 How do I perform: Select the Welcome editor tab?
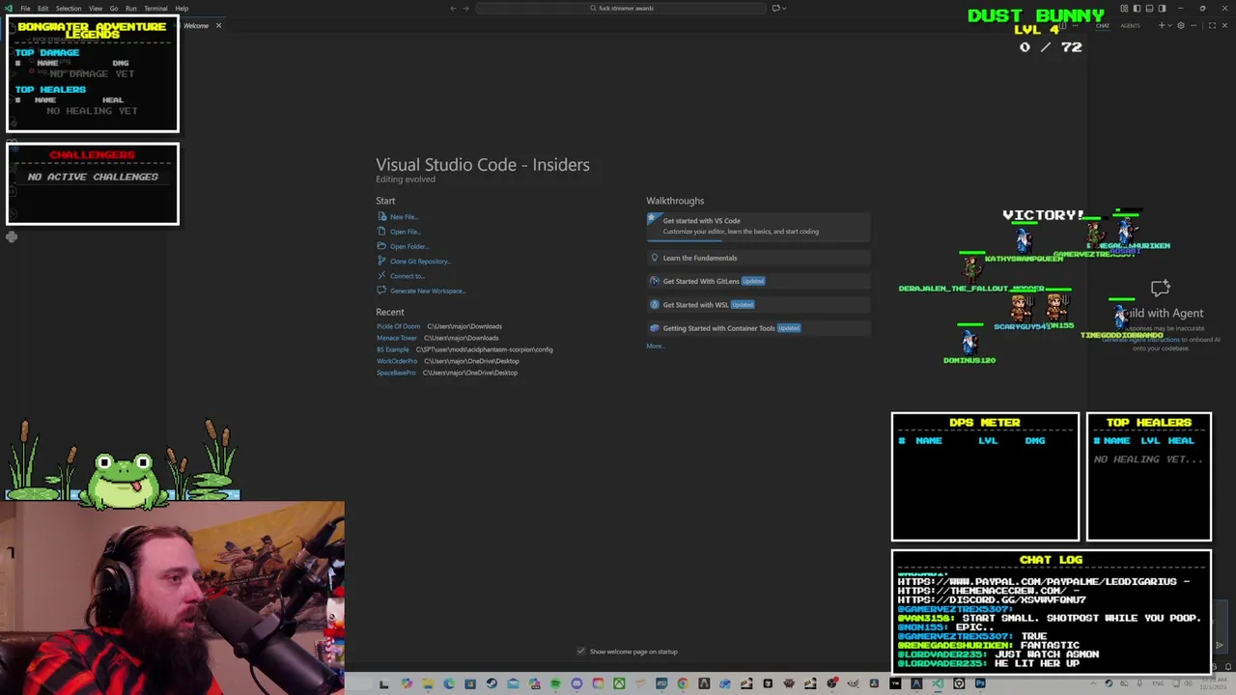pyautogui.click(x=196, y=25)
